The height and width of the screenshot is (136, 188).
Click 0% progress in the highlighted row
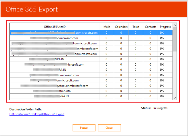(165, 33)
